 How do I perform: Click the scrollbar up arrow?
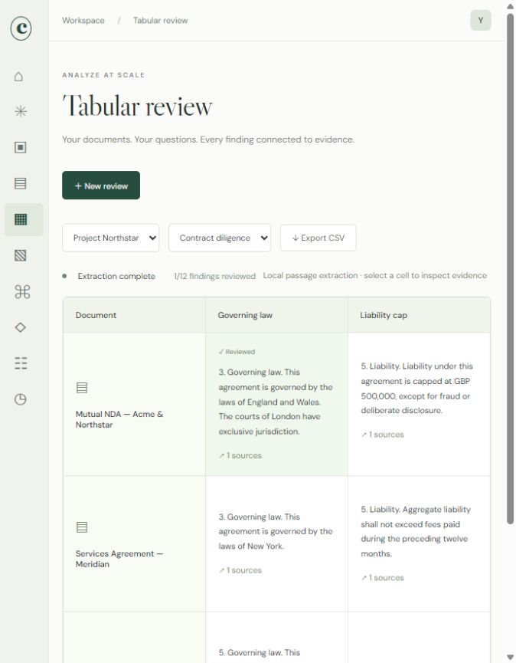(x=510, y=6)
